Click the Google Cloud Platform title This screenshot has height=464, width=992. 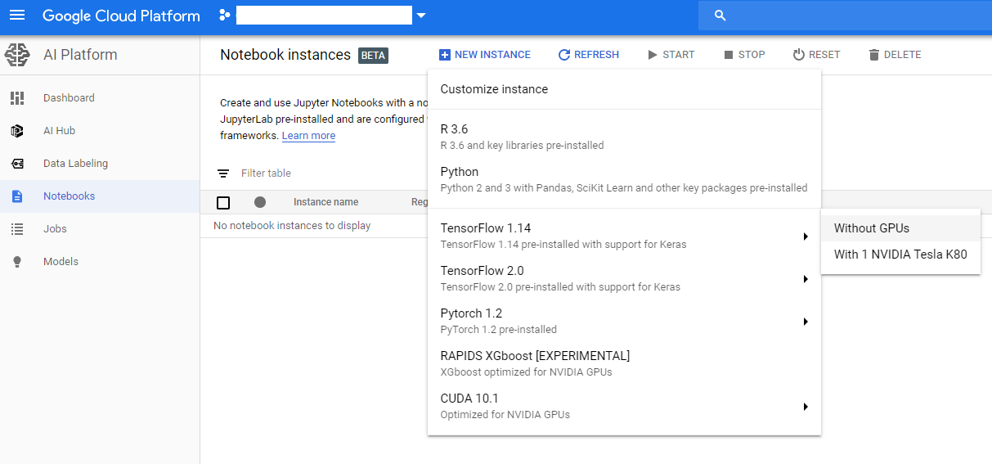click(x=121, y=16)
